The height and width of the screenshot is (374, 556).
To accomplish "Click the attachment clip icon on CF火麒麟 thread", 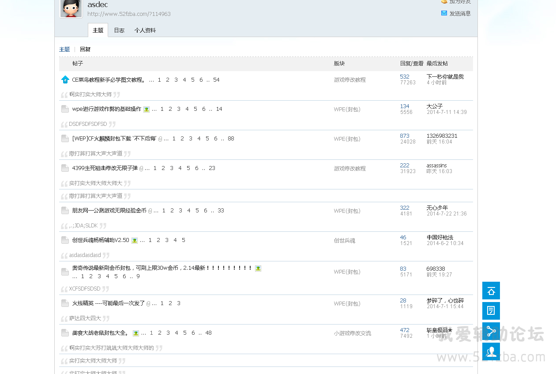I will pos(160,139).
